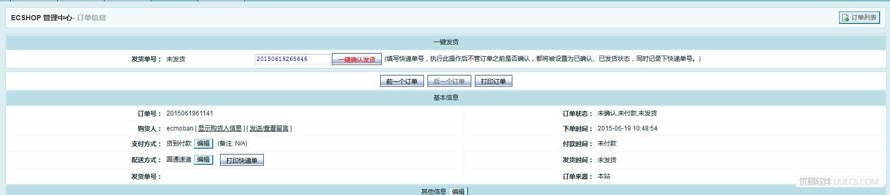Go to 前一个订单 previous order
This screenshot has height=195, width=890.
point(402,81)
